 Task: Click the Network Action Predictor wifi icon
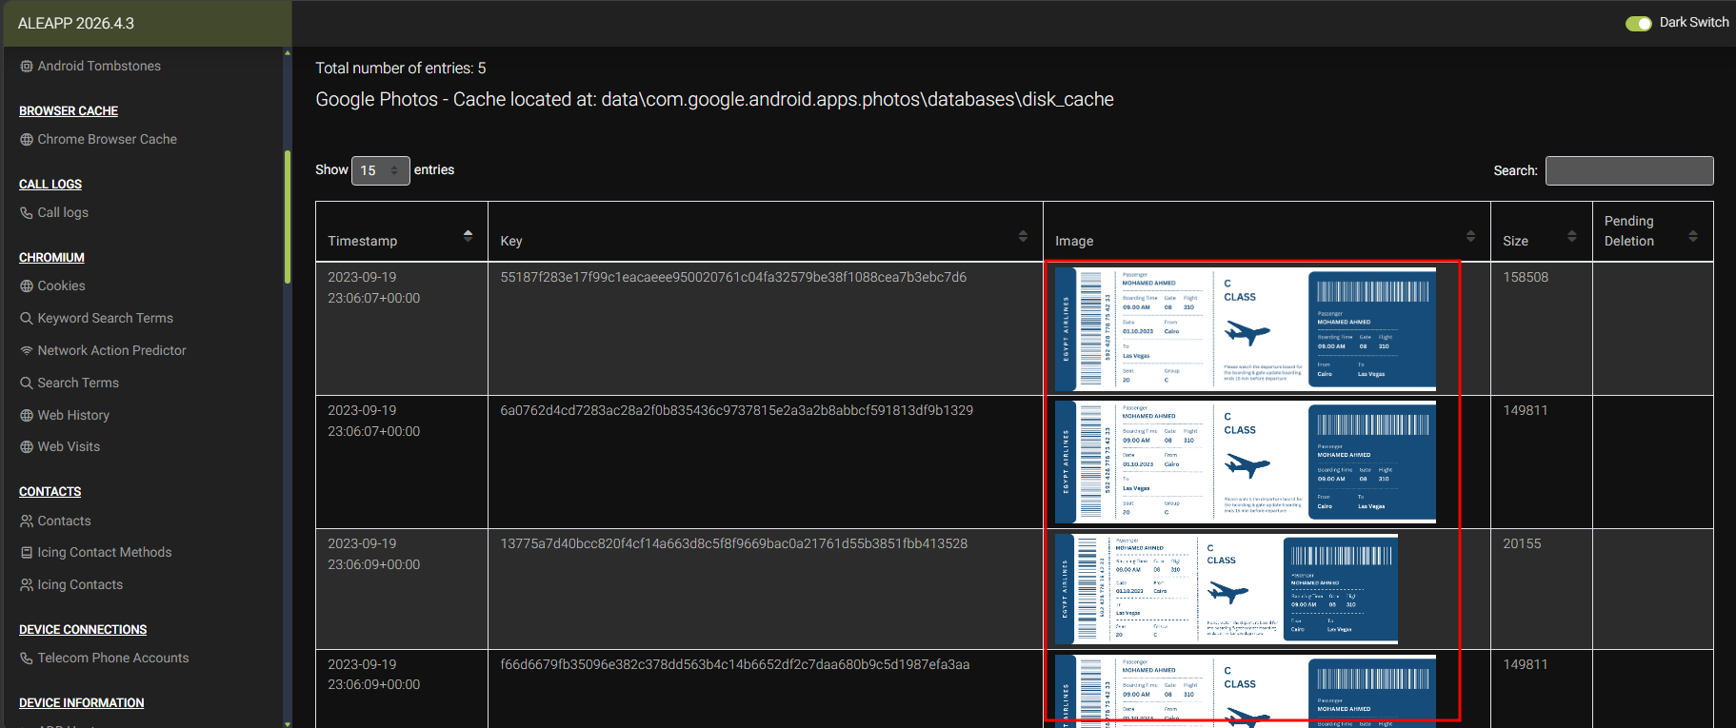pos(27,351)
